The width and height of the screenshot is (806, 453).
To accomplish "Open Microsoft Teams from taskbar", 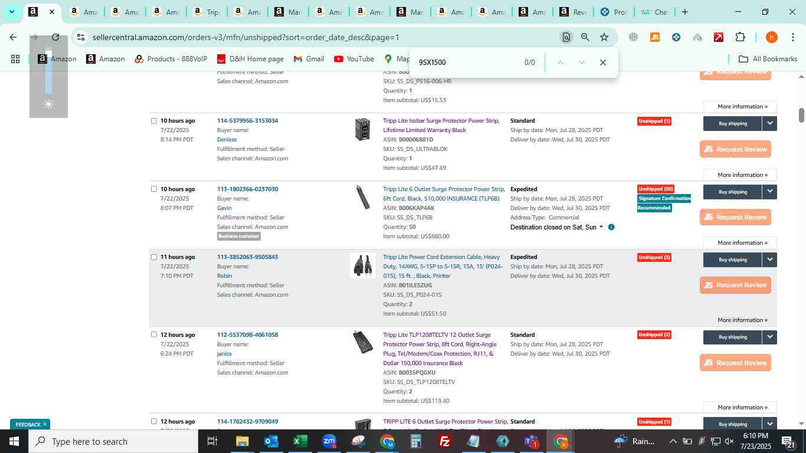I will click(x=532, y=441).
